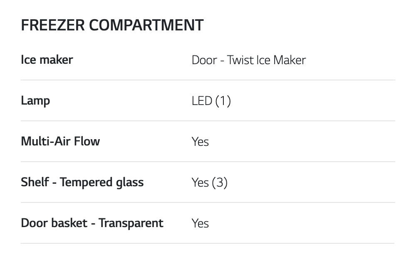
Task: Click the (1) count beside LED
Action: (223, 101)
